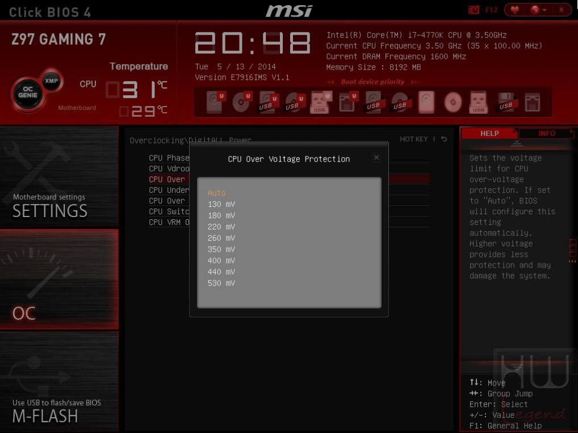Close the BIOS with the top-right X
578x433 pixels.
click(561, 10)
